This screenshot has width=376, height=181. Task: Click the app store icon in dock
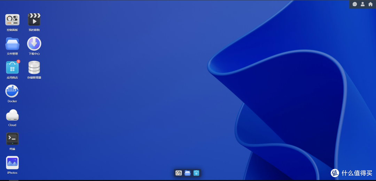[x=196, y=173]
